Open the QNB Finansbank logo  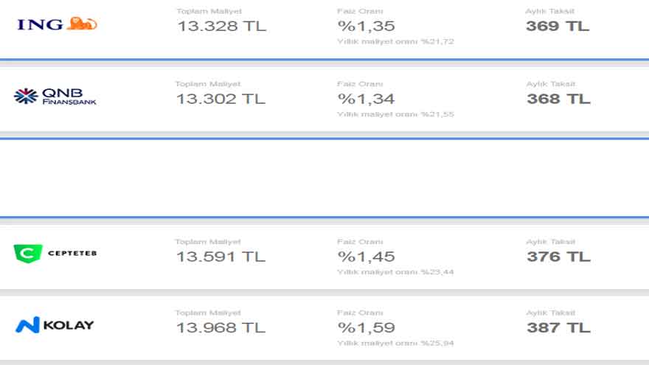[55, 97]
